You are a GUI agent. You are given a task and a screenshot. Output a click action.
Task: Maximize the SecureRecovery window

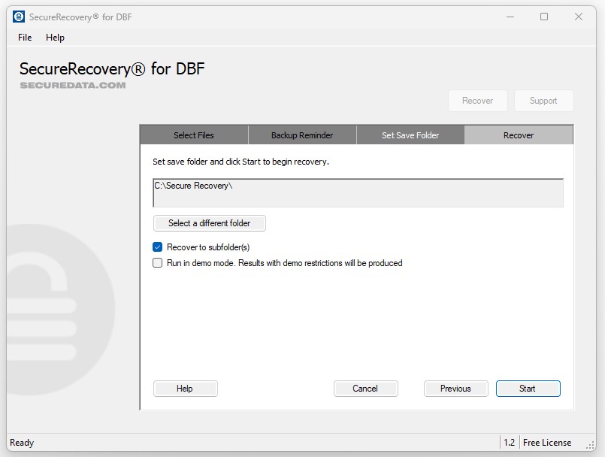[x=544, y=17]
